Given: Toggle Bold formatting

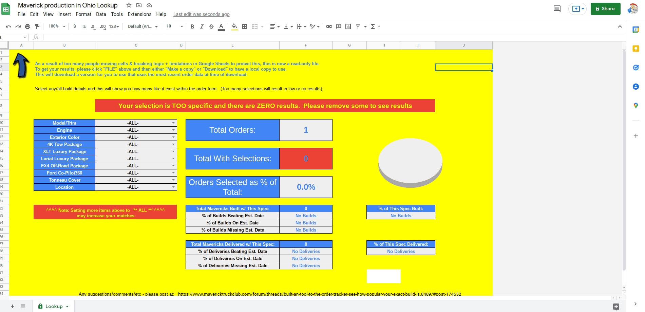Looking at the screenshot, I should coord(192,26).
